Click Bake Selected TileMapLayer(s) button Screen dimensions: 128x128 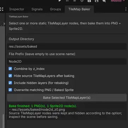coord(67,98)
